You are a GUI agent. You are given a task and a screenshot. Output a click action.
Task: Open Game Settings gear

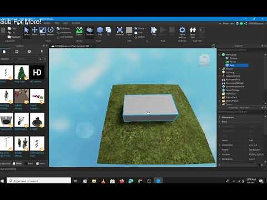click(x=182, y=32)
